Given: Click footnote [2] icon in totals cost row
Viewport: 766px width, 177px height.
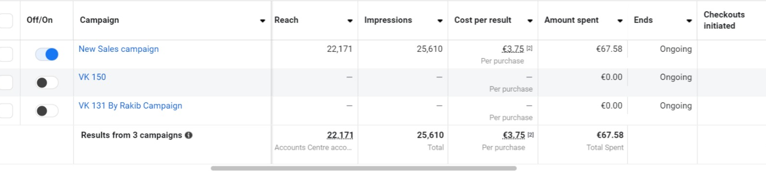Looking at the screenshot, I should point(530,135).
